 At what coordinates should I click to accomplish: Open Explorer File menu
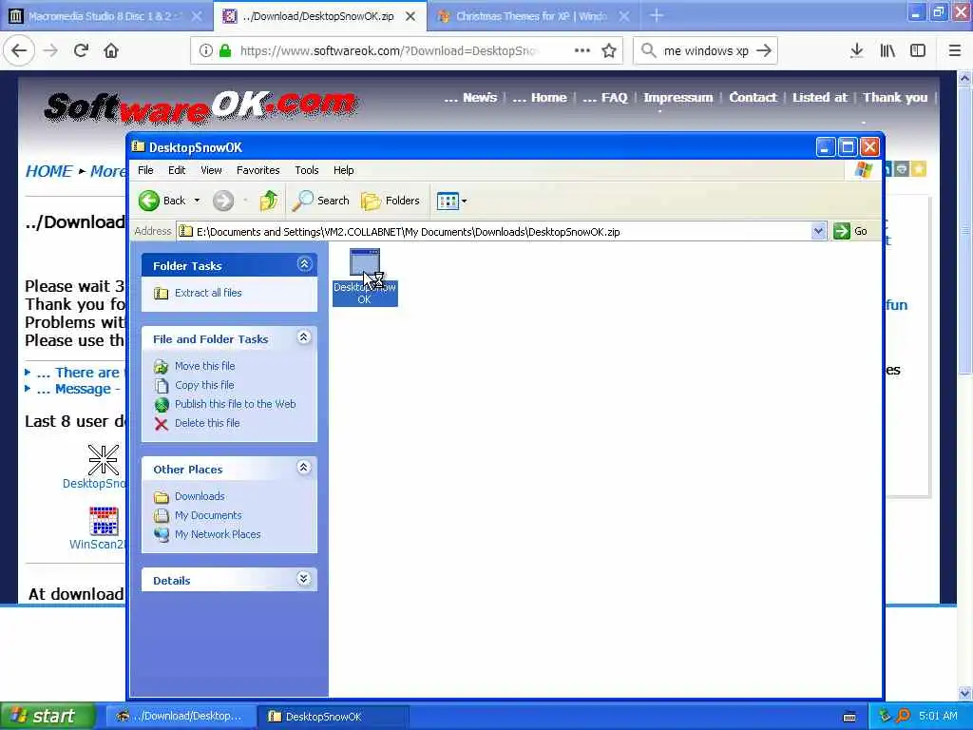(x=145, y=170)
